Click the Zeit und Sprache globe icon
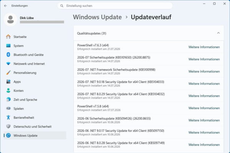230x153 pixels. point(8,99)
